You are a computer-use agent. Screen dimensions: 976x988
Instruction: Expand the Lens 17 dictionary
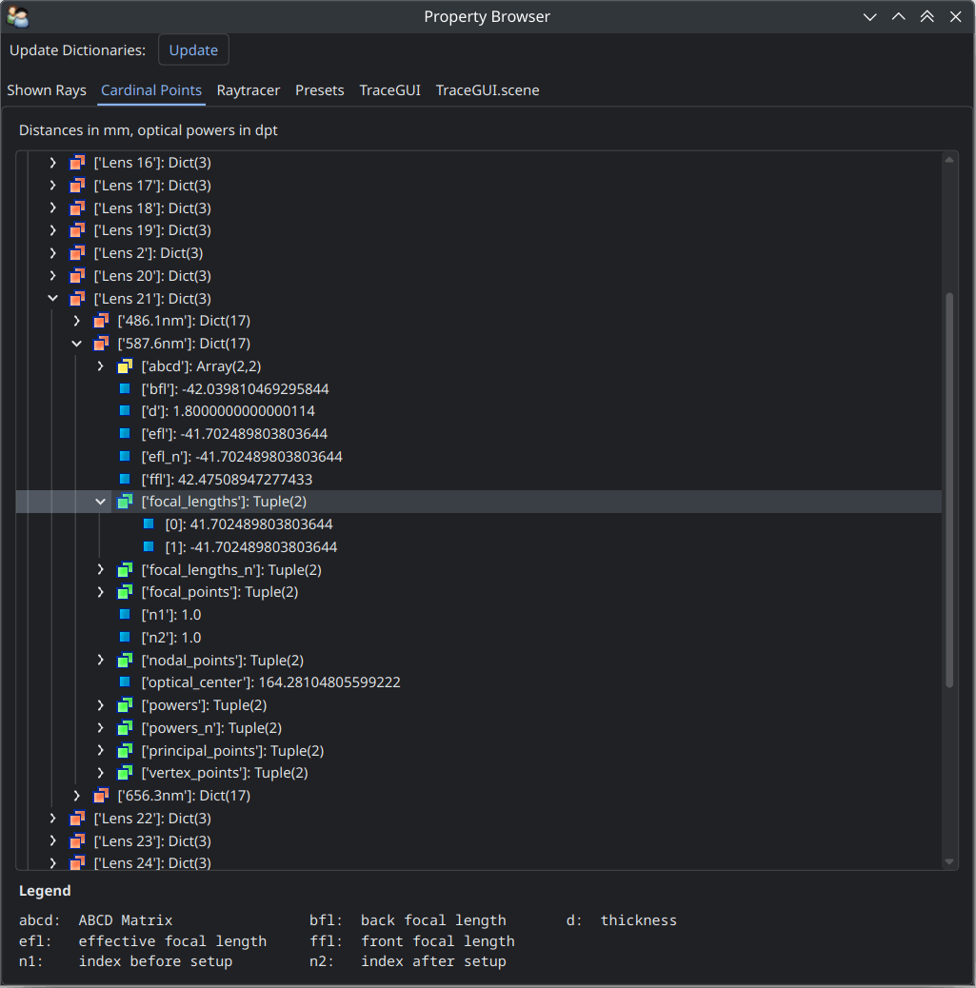53,186
